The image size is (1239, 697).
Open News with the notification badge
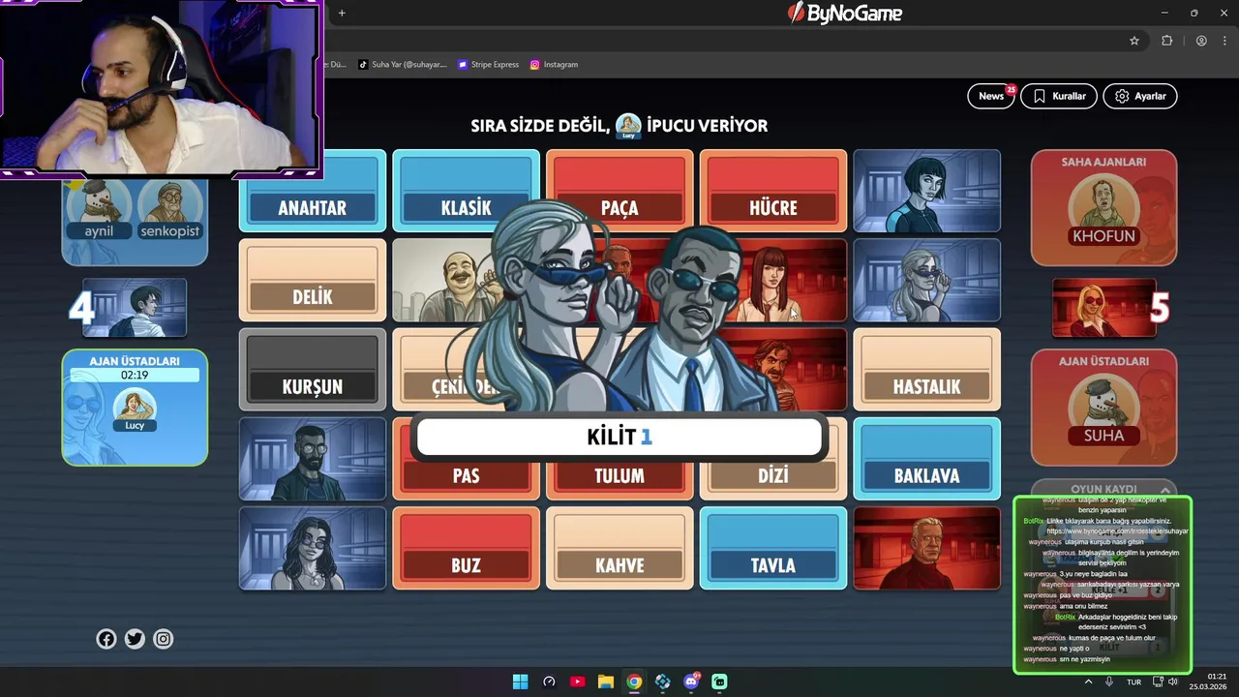click(991, 96)
